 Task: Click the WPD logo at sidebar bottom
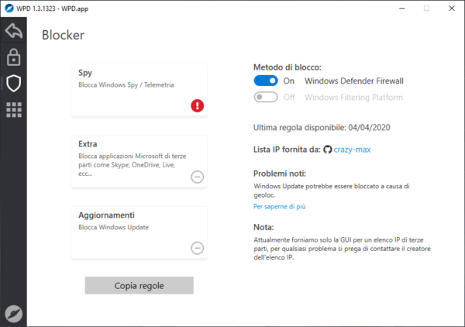(x=14, y=314)
